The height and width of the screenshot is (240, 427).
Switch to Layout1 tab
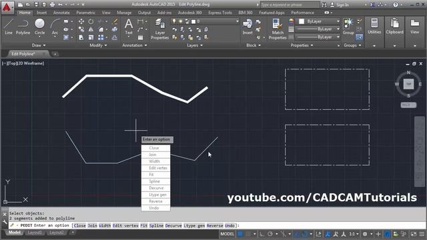tap(35, 233)
